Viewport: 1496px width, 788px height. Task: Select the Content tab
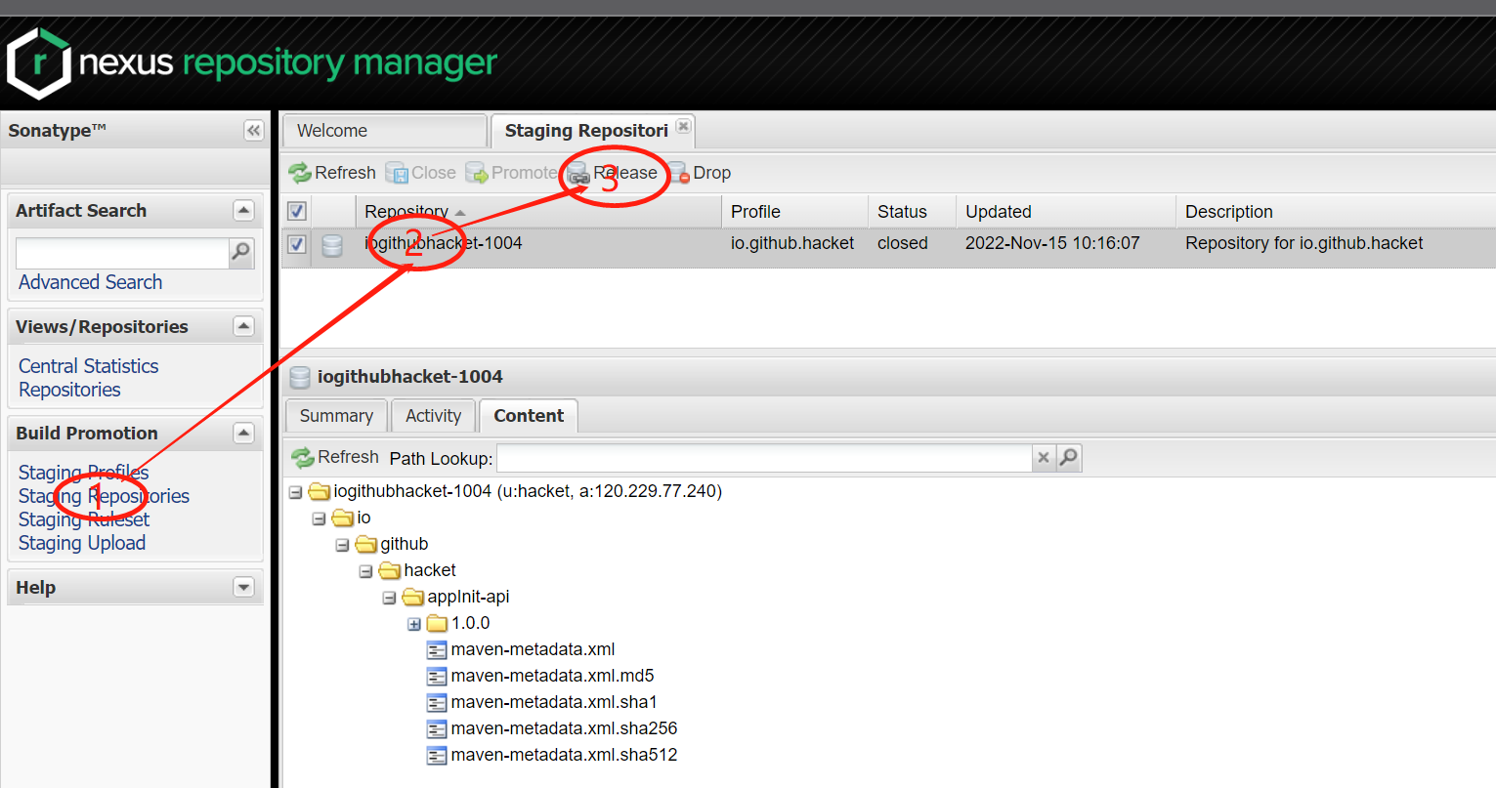click(529, 416)
